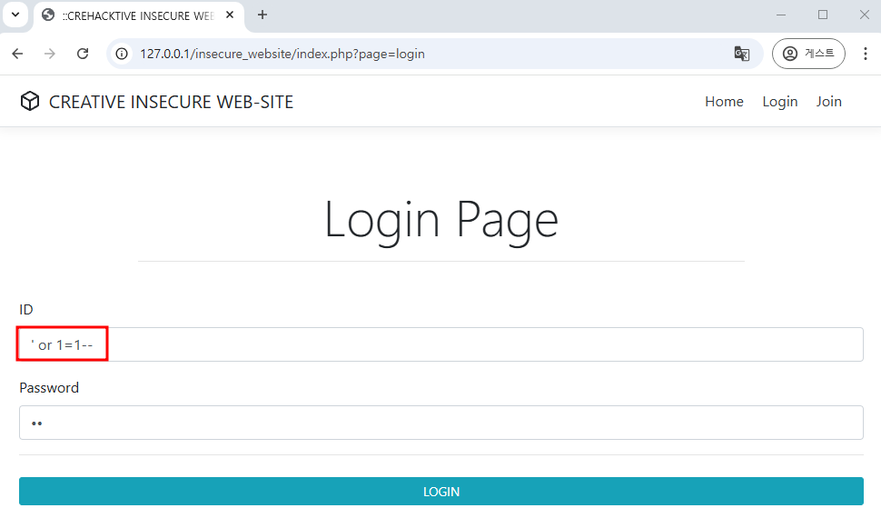Image resolution: width=881 pixels, height=528 pixels.
Task: Click the browser forward arrow
Action: pos(50,54)
